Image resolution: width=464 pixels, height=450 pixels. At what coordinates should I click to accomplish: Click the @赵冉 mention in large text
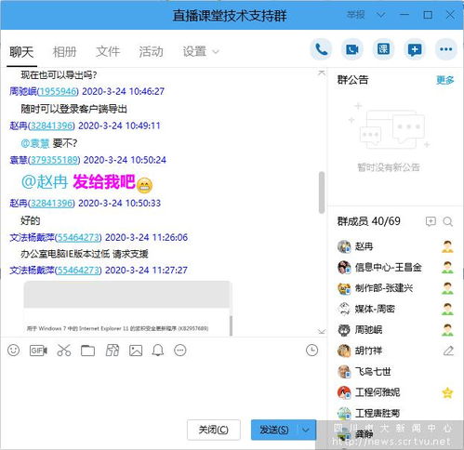[45, 182]
